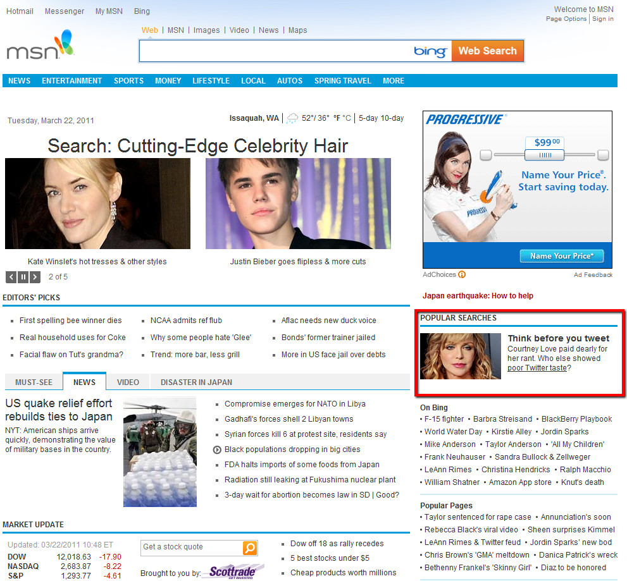Click the 'Get a stock quote' field
Viewport: 627px width, 581px height.
(x=192, y=548)
